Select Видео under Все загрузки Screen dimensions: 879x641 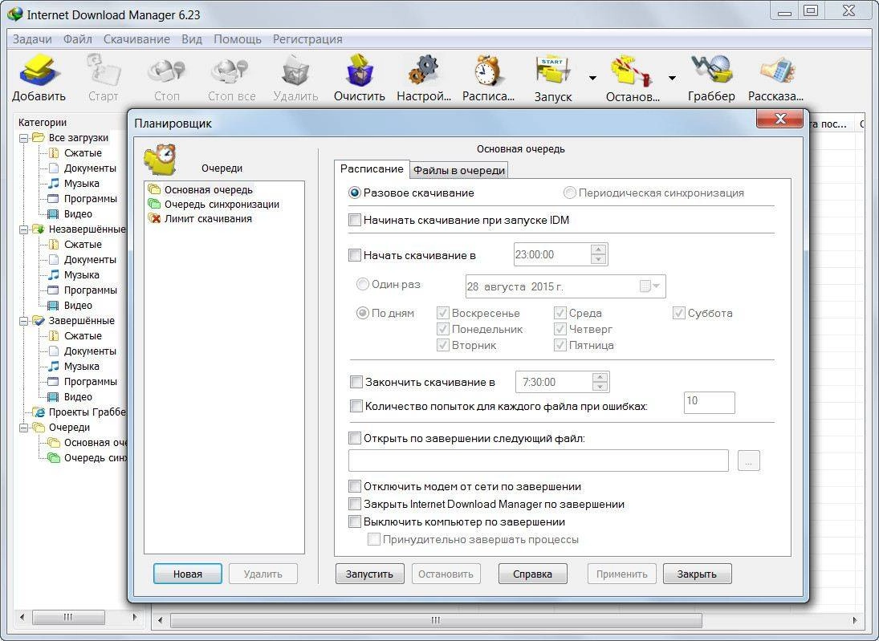pos(78,214)
